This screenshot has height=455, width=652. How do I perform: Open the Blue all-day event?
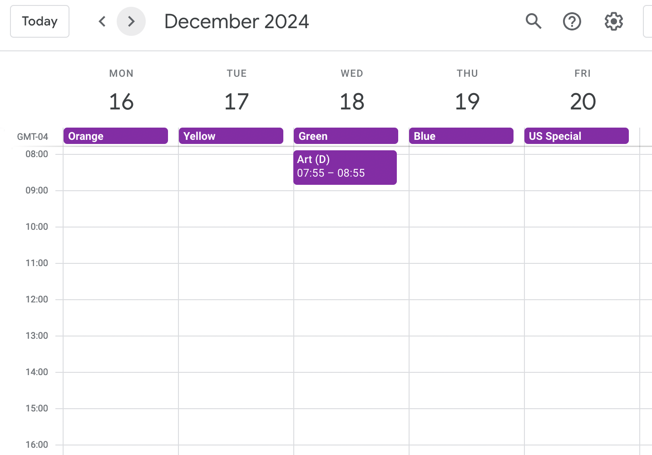pyautogui.click(x=461, y=136)
